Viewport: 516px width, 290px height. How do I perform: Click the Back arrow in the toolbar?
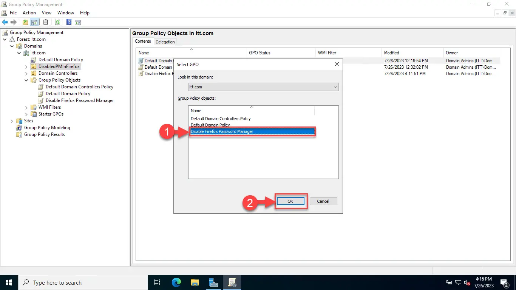(5, 22)
